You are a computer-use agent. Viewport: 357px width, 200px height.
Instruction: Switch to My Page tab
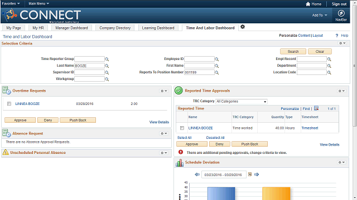(x=13, y=28)
